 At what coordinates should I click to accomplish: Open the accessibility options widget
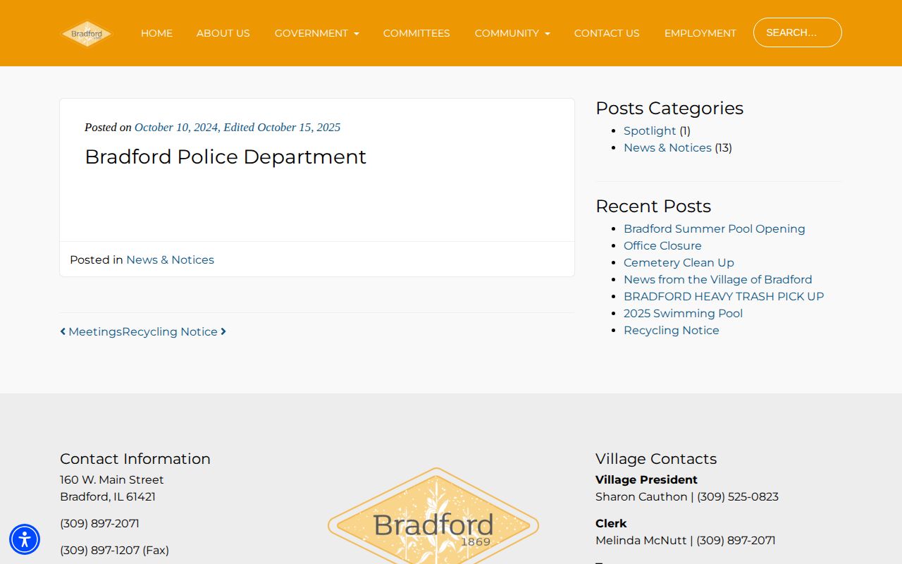(25, 539)
